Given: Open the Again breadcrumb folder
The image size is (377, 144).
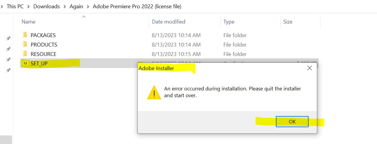Looking at the screenshot, I should click(76, 6).
